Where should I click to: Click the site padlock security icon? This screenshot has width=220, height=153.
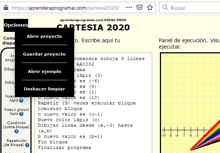tap(6, 7)
